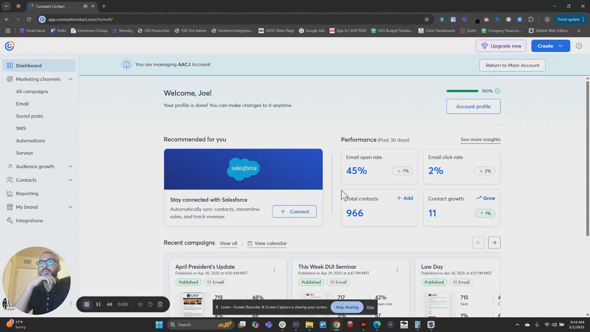Expand the My brand section

point(70,207)
